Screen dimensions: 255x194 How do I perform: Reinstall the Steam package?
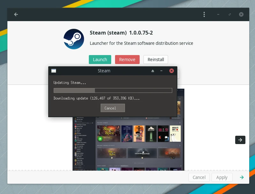pyautogui.click(x=156, y=60)
